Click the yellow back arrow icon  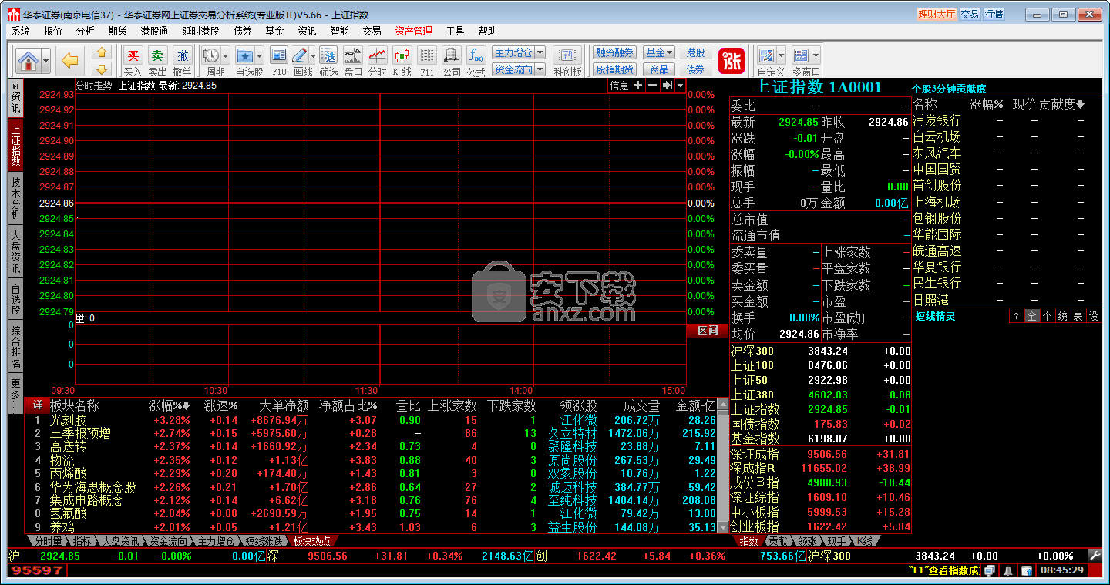[70, 60]
